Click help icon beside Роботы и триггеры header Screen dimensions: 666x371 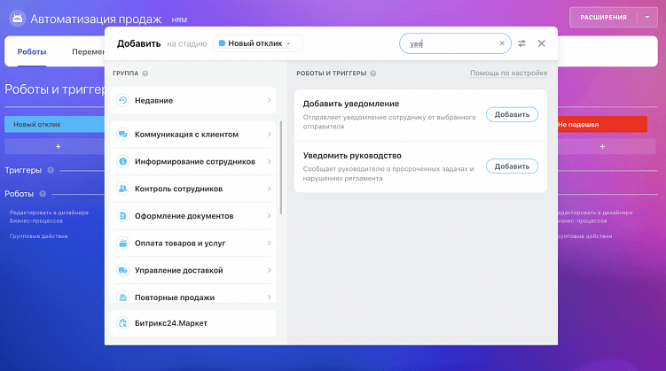pyautogui.click(x=373, y=73)
